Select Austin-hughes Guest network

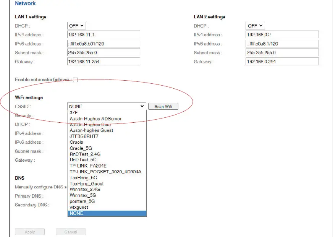click(107, 130)
